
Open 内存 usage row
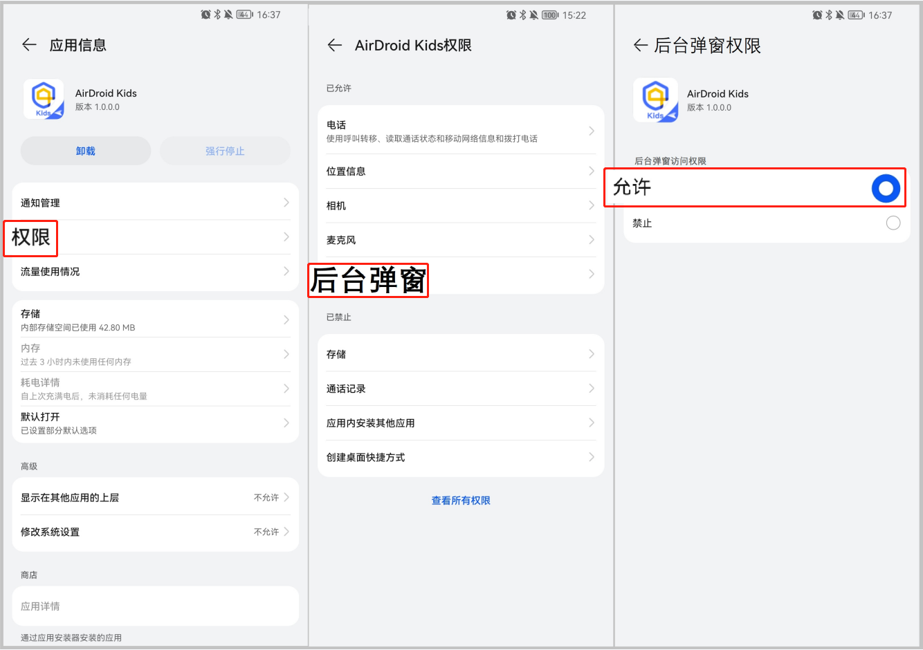[156, 354]
